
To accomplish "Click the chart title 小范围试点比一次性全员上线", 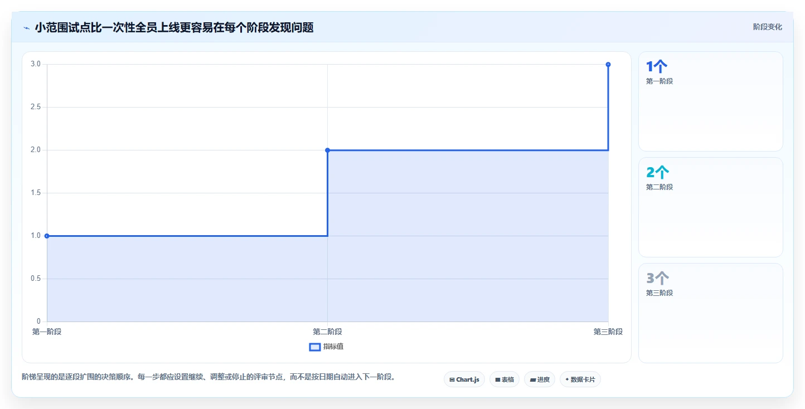I will 174,27.
